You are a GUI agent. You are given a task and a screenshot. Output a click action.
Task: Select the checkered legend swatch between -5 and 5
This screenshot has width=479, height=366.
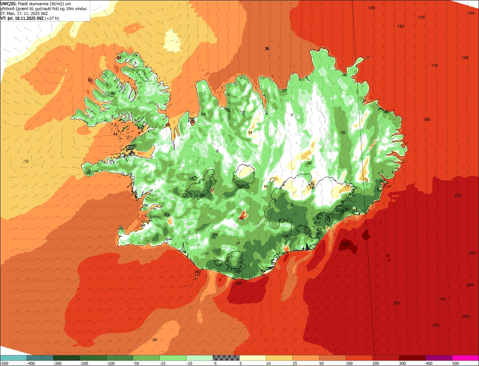pyautogui.click(x=226, y=358)
